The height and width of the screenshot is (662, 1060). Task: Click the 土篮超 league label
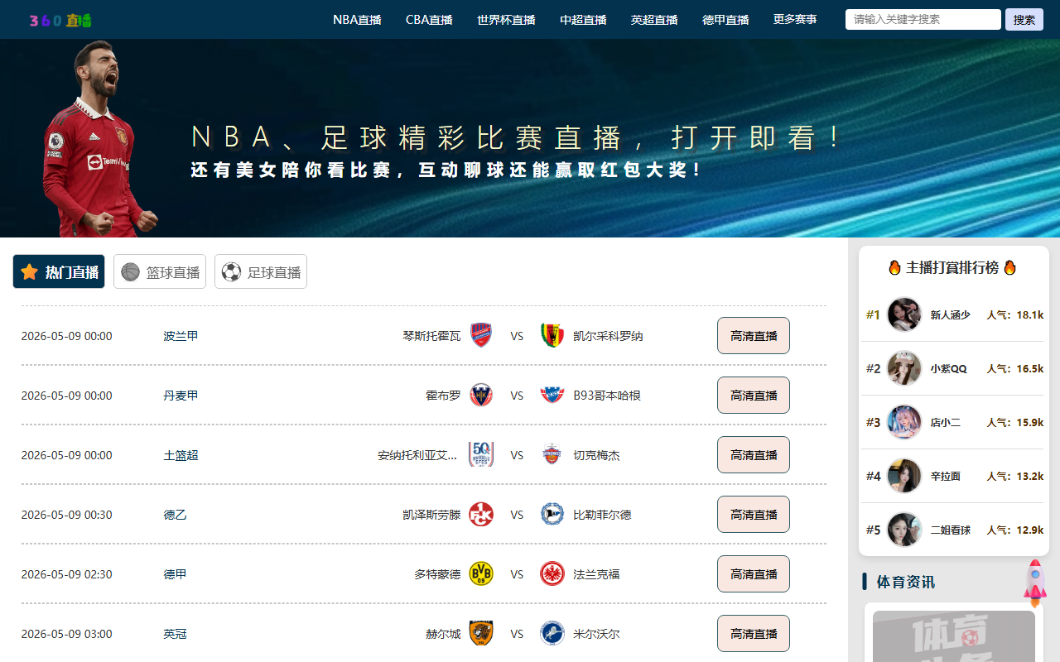tap(181, 455)
